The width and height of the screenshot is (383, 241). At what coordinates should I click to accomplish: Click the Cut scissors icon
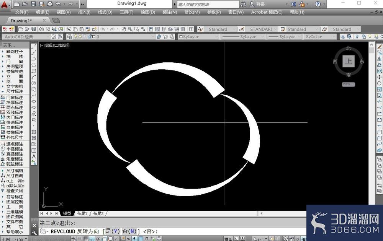click(x=69, y=29)
